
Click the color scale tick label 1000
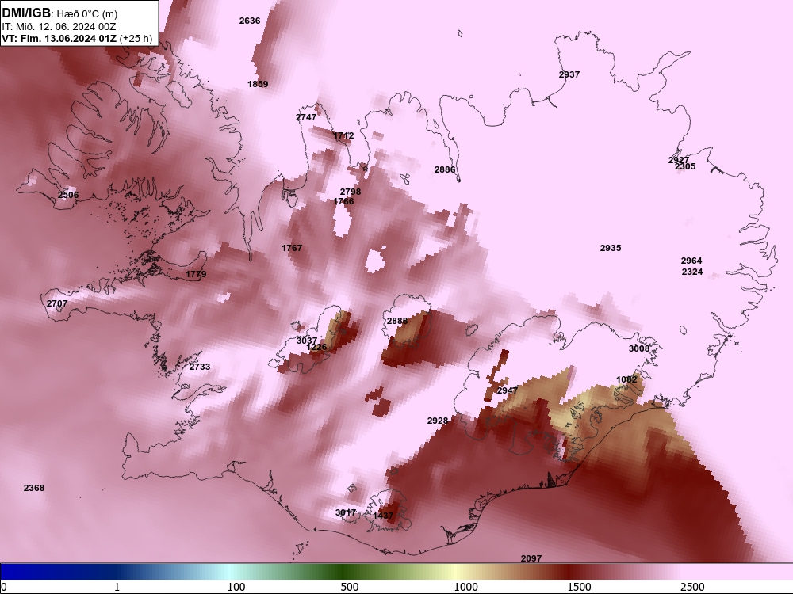pyautogui.click(x=465, y=587)
